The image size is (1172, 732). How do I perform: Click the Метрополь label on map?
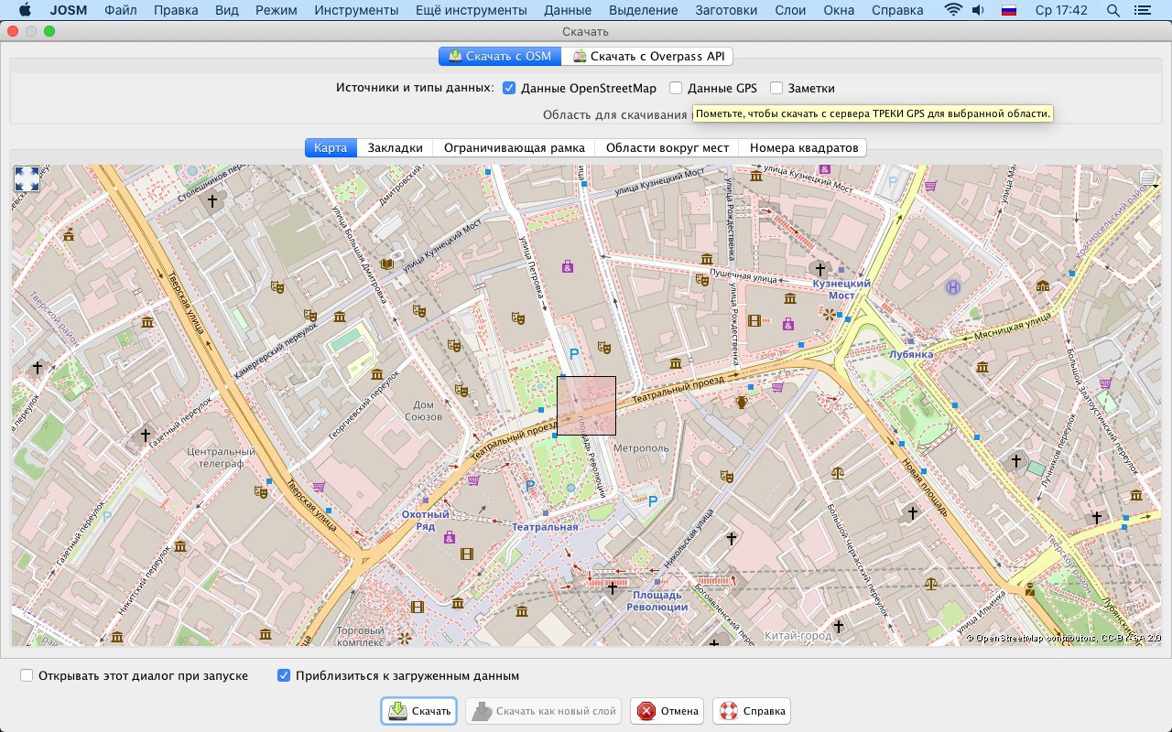[642, 448]
